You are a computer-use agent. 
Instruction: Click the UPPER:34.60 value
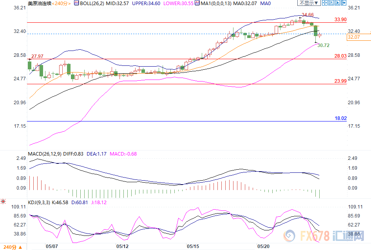[146, 3]
